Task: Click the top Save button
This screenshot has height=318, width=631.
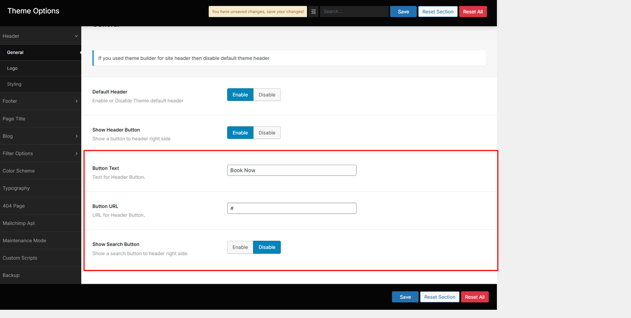Action: [403, 12]
